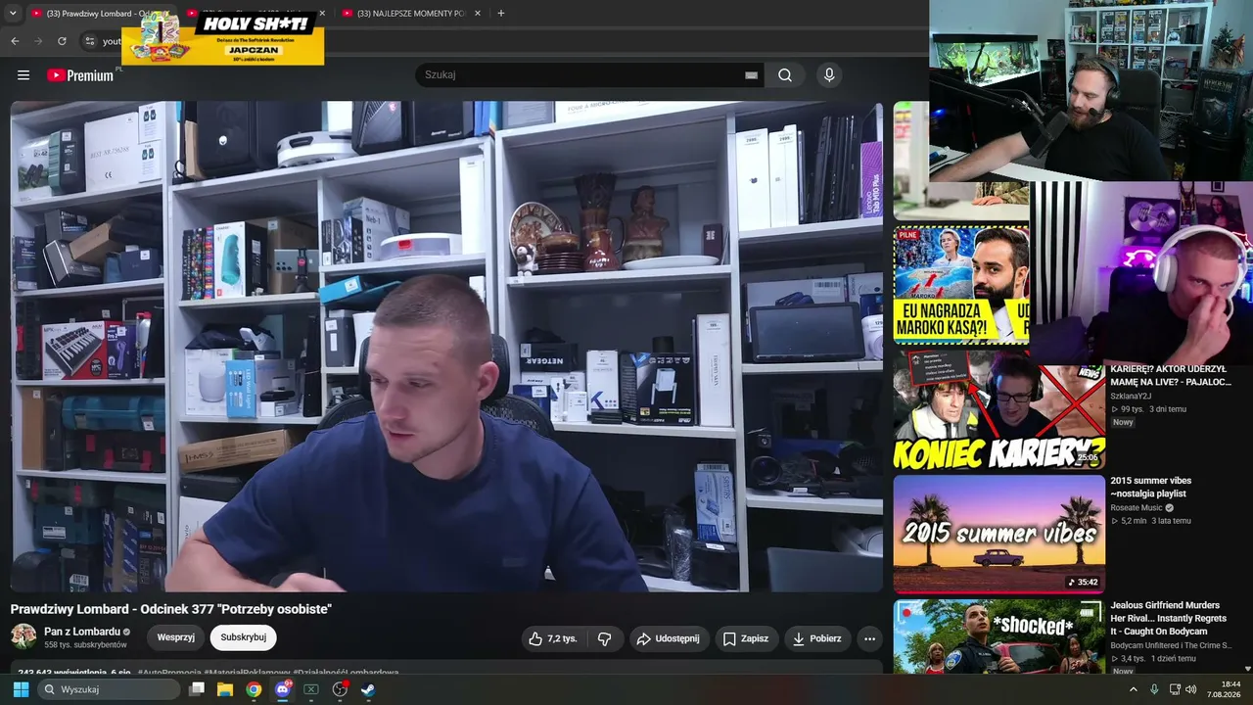Viewport: 1253px width, 705px height.
Task: Open SzklanaY2J channel name
Action: pyautogui.click(x=1131, y=396)
